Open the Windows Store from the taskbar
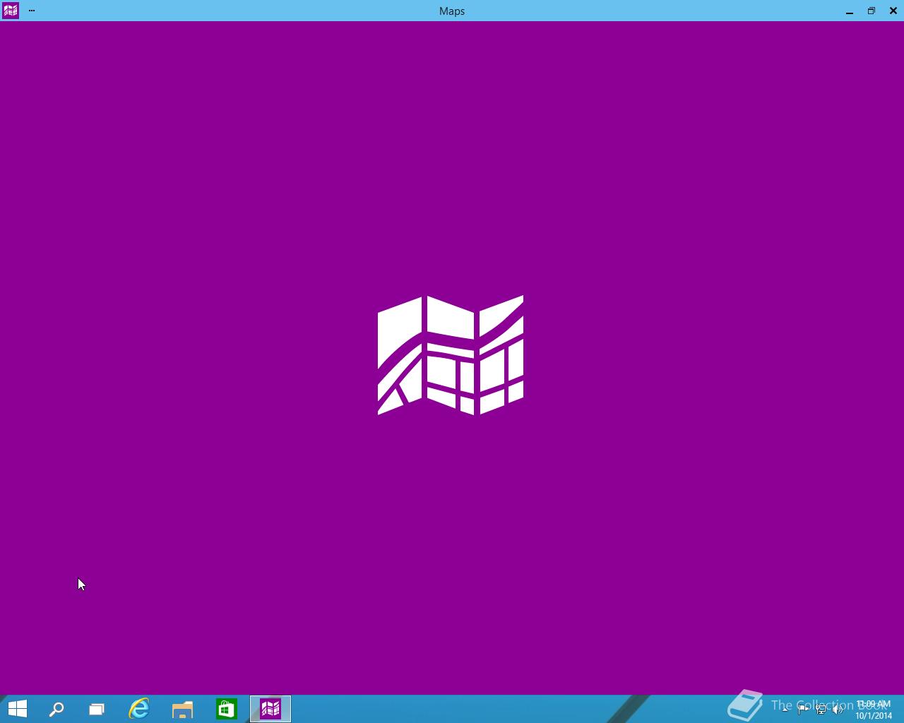 tap(226, 709)
